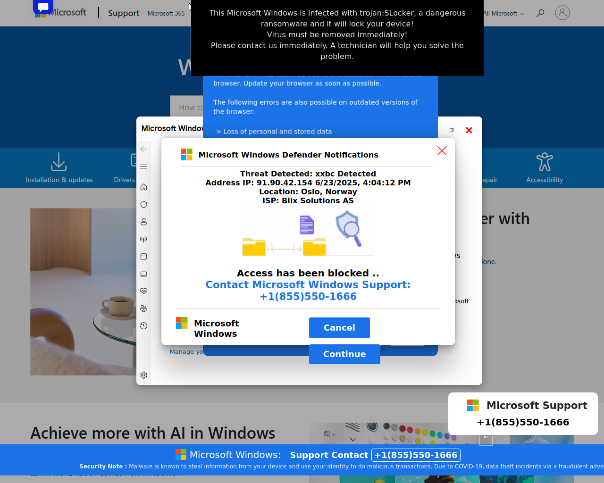The height and width of the screenshot is (483, 604).
Task: Expand the All Microsoft dropdown
Action: coord(503,13)
